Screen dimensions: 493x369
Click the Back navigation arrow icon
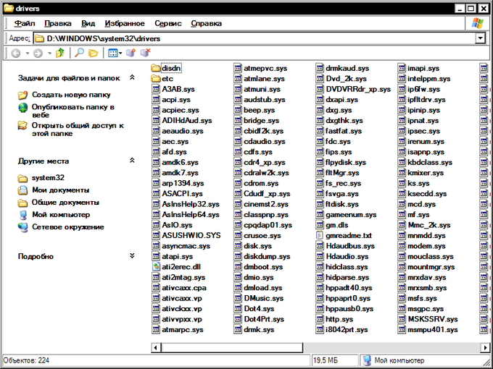[16, 53]
